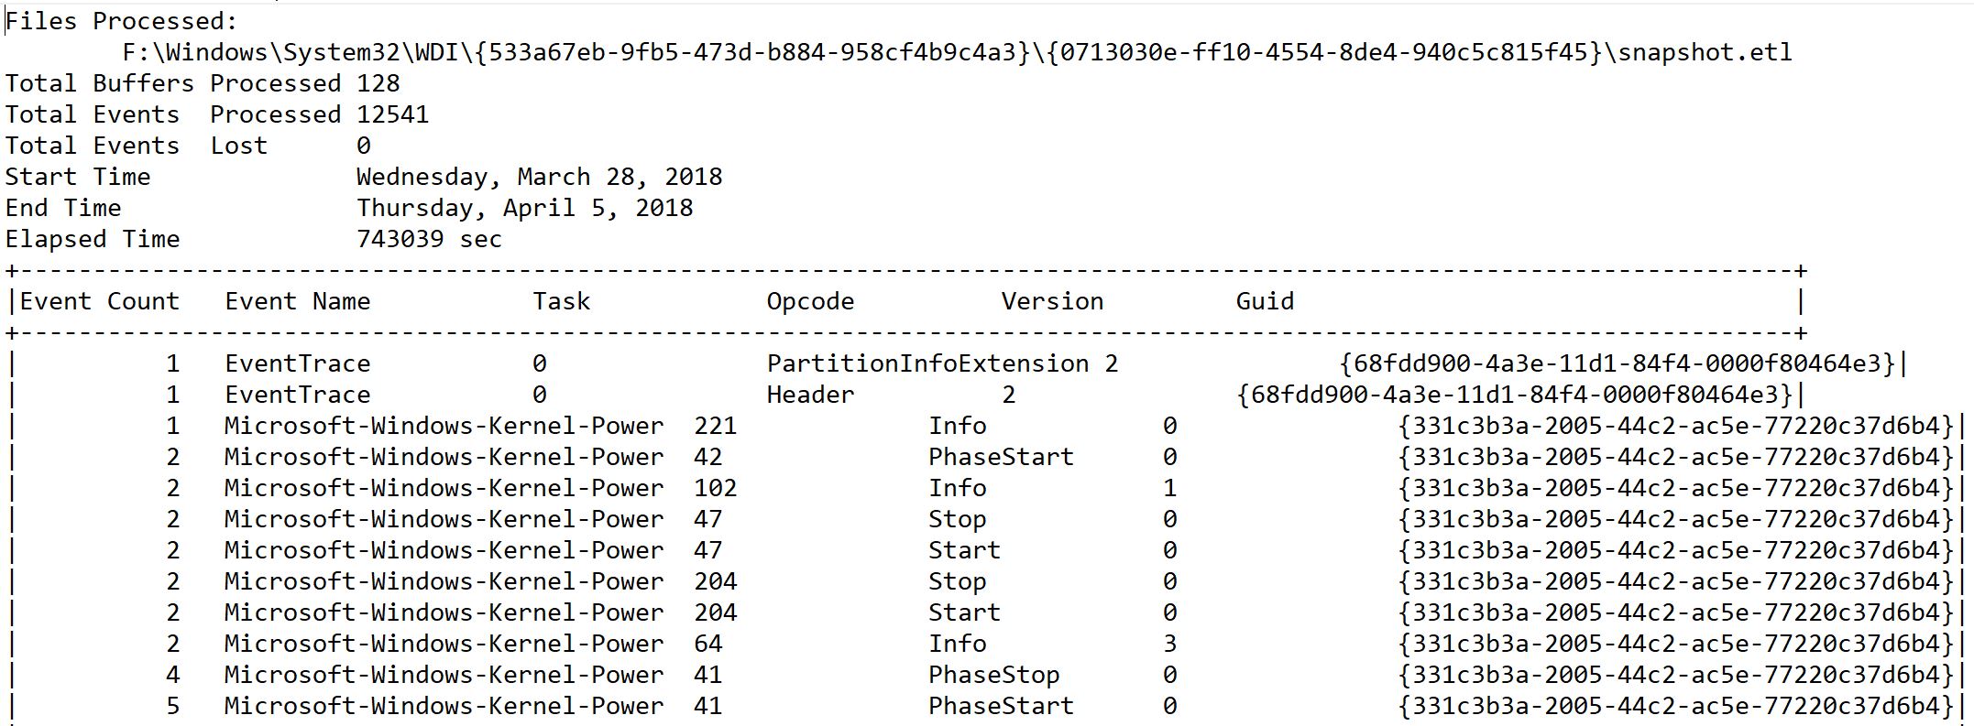Click the Total Buffers Processed value 128
This screenshot has height=726, width=1974.
tap(378, 83)
